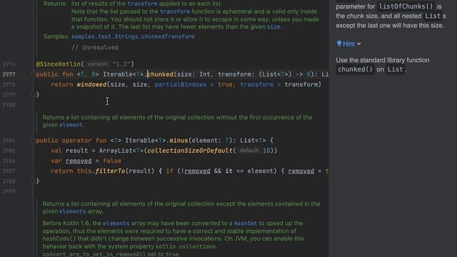Click the removed variable declaration on line 2986
This screenshot has height=257, width=457.
click(x=79, y=161)
